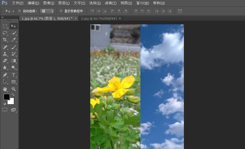Distribute vertical centers button
Screen dimensions: 245x149
[x=142, y=11]
